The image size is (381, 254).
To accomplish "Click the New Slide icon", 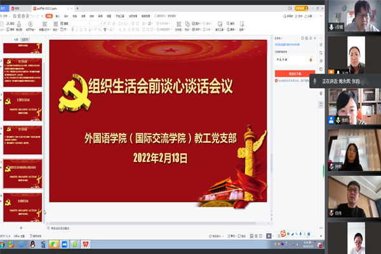I will (44, 24).
